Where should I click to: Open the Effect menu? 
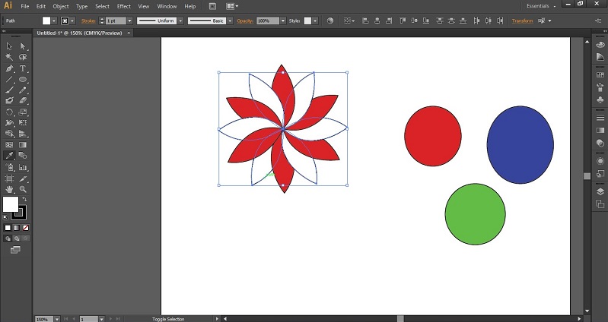pos(123,6)
